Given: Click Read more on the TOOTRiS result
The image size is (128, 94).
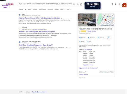Looking at the screenshot, I should [x=54, y=36].
